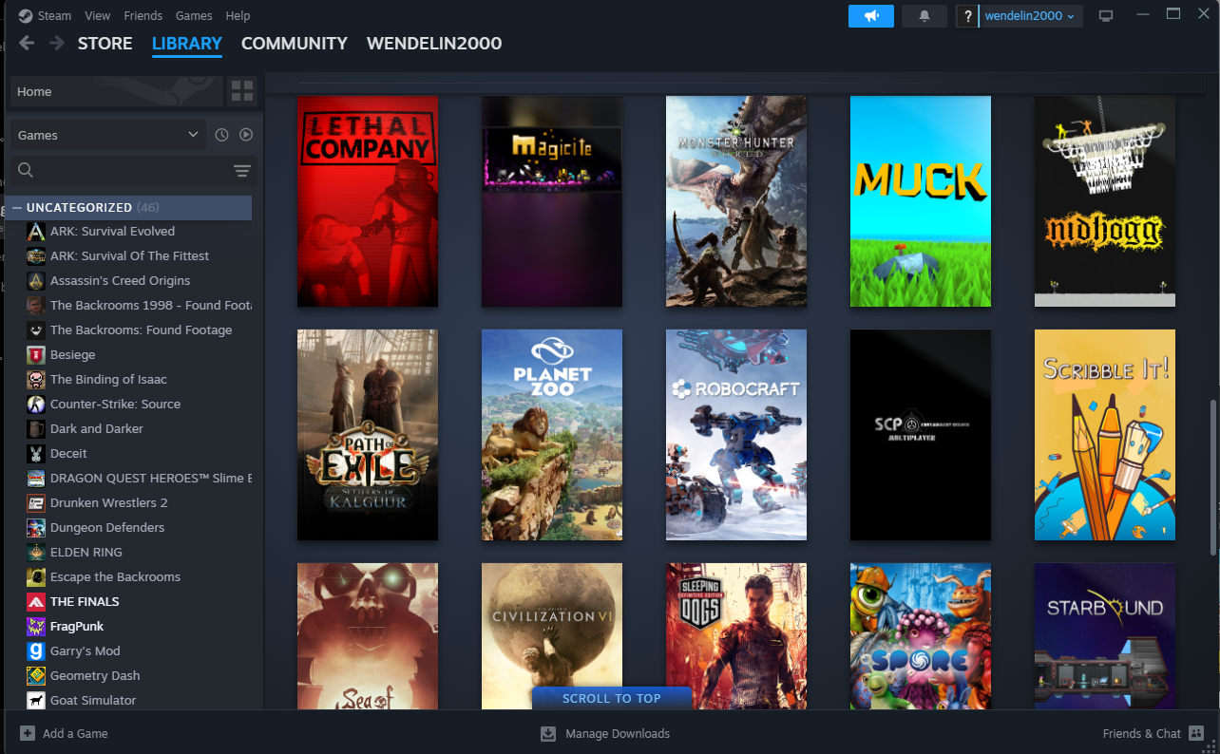Click the Garry's Mod game icon
Viewport: 1220px width, 754px height.
36,650
